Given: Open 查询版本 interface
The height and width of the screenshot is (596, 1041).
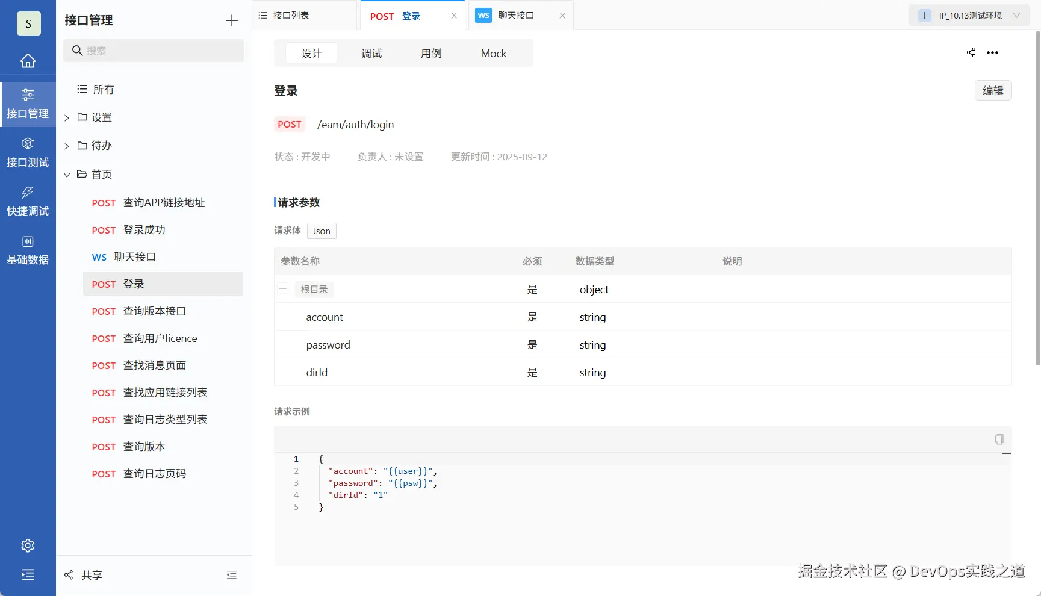Looking at the screenshot, I should pos(163,447).
